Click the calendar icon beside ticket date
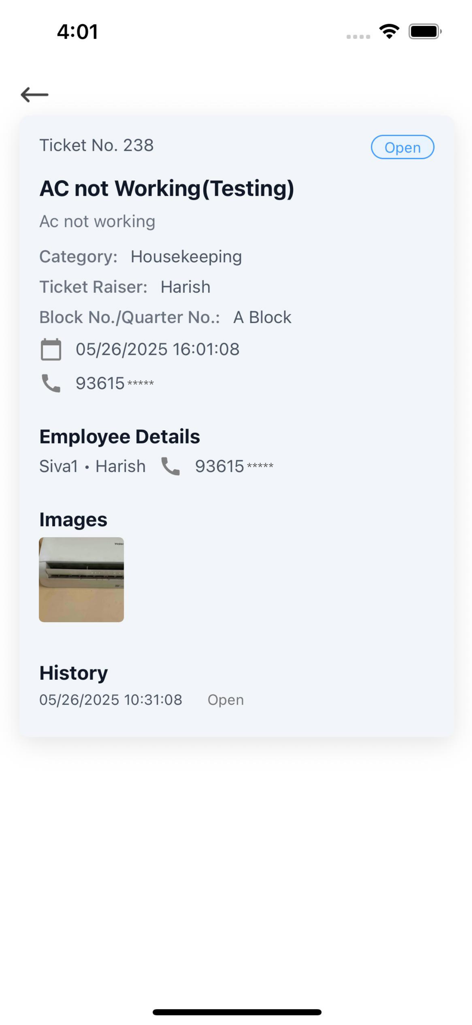 51,350
